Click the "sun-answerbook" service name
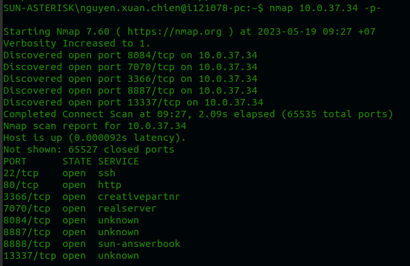410x266 pixels. coord(139,244)
